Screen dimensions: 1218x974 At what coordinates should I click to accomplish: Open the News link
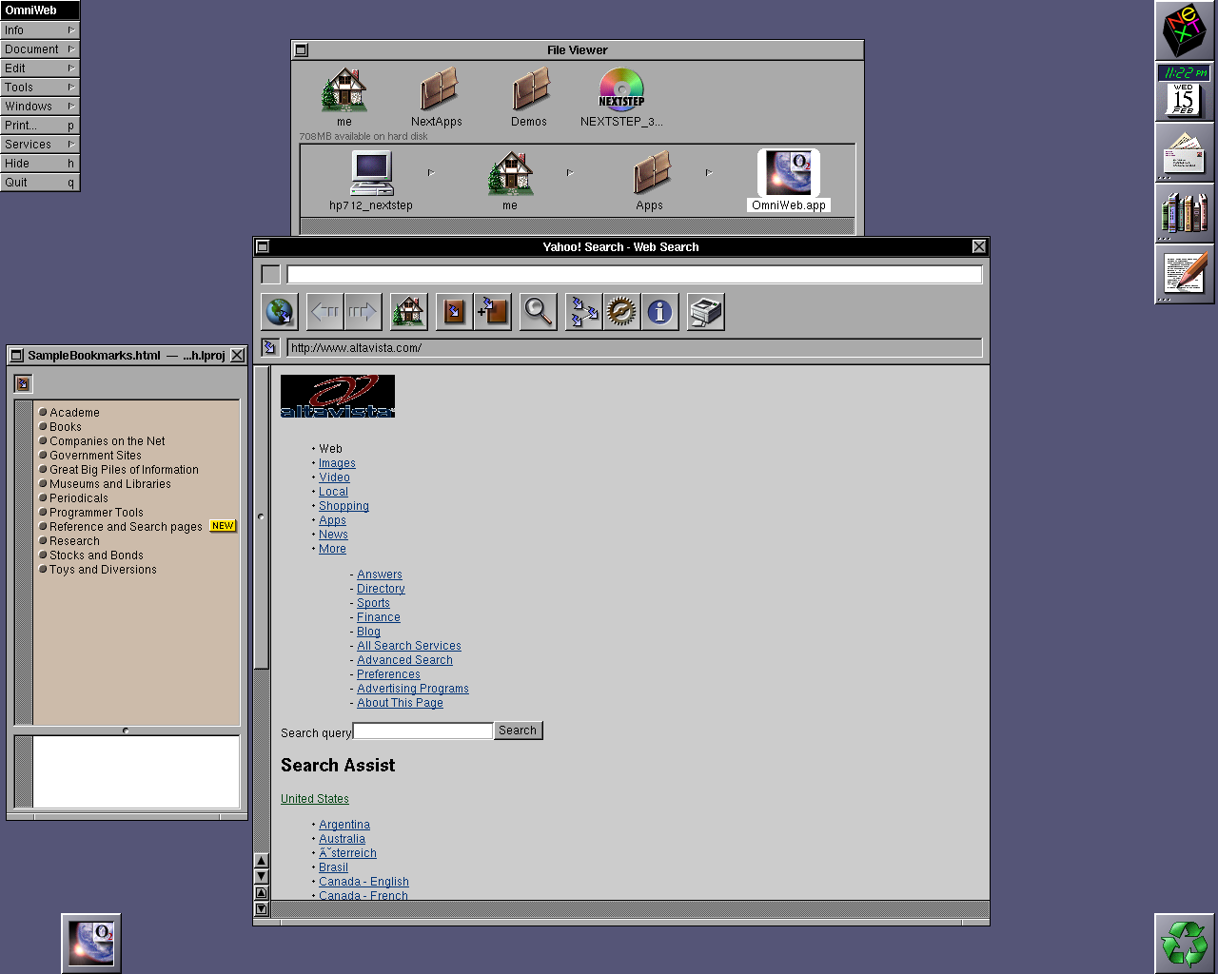(333, 535)
